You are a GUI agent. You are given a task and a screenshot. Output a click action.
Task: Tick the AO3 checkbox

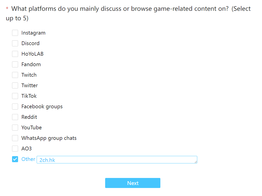(15, 149)
